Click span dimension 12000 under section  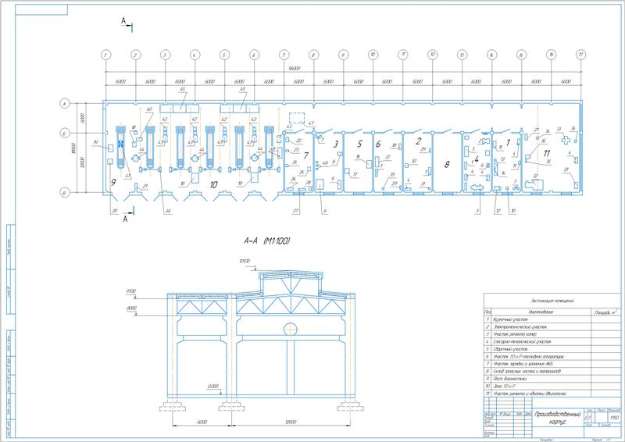tap(291, 422)
